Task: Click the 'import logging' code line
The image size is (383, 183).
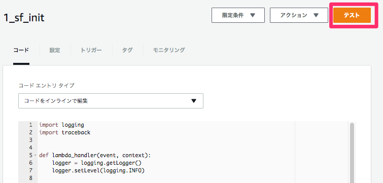Action: [61, 125]
